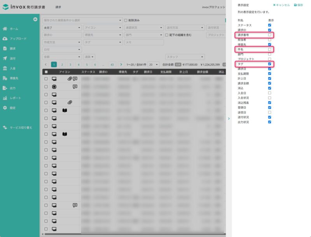Screen dimensions: 311x237
Task: Expand the saved search conditions dropdown
Action: pyautogui.click(x=82, y=20)
